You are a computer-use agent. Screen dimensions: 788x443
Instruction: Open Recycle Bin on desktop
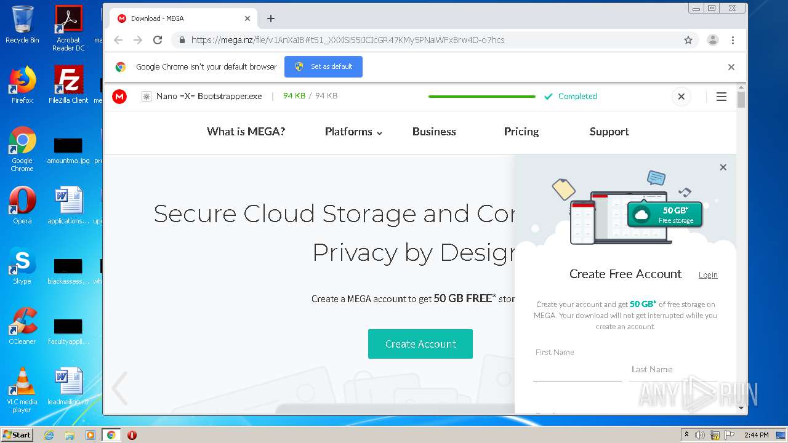[22, 25]
